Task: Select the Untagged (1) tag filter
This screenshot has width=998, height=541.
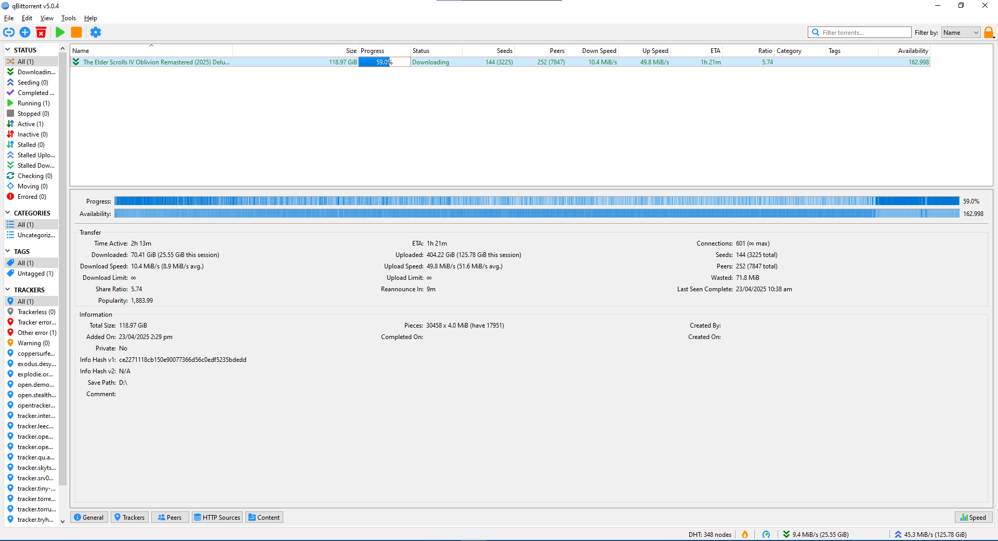Action: pyautogui.click(x=31, y=274)
